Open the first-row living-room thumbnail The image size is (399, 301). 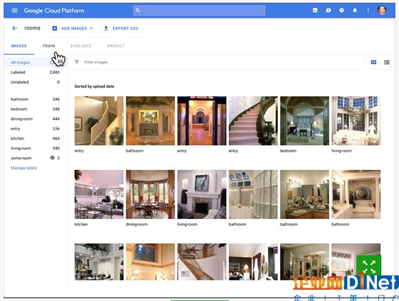coord(356,121)
